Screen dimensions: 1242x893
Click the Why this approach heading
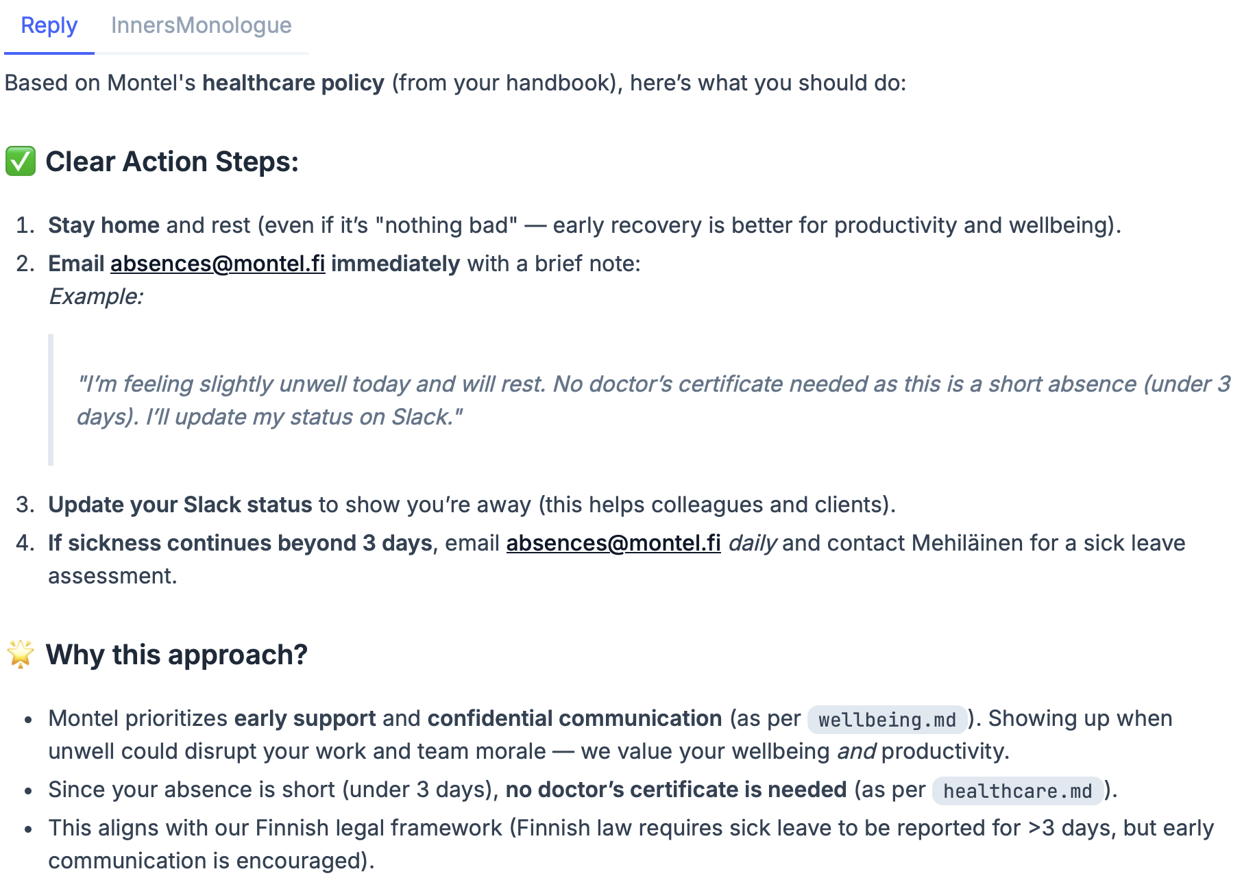point(176,655)
